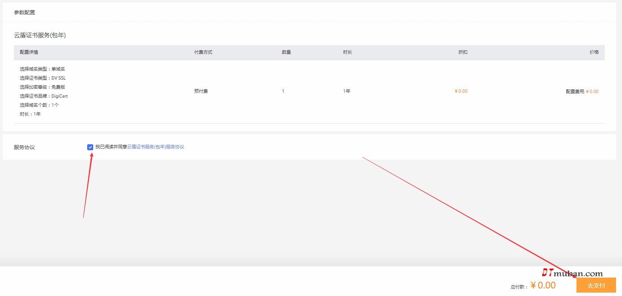Click the 选择域名类型：单域名 line
The image size is (622, 296).
[x=42, y=69]
